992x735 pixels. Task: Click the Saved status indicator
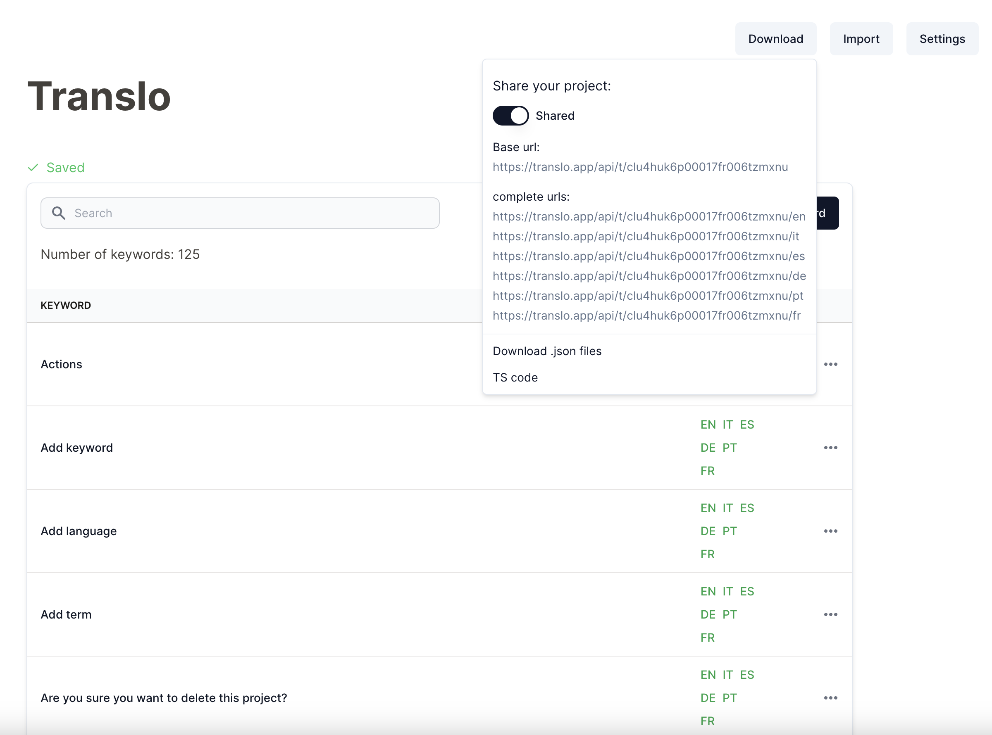tap(56, 168)
